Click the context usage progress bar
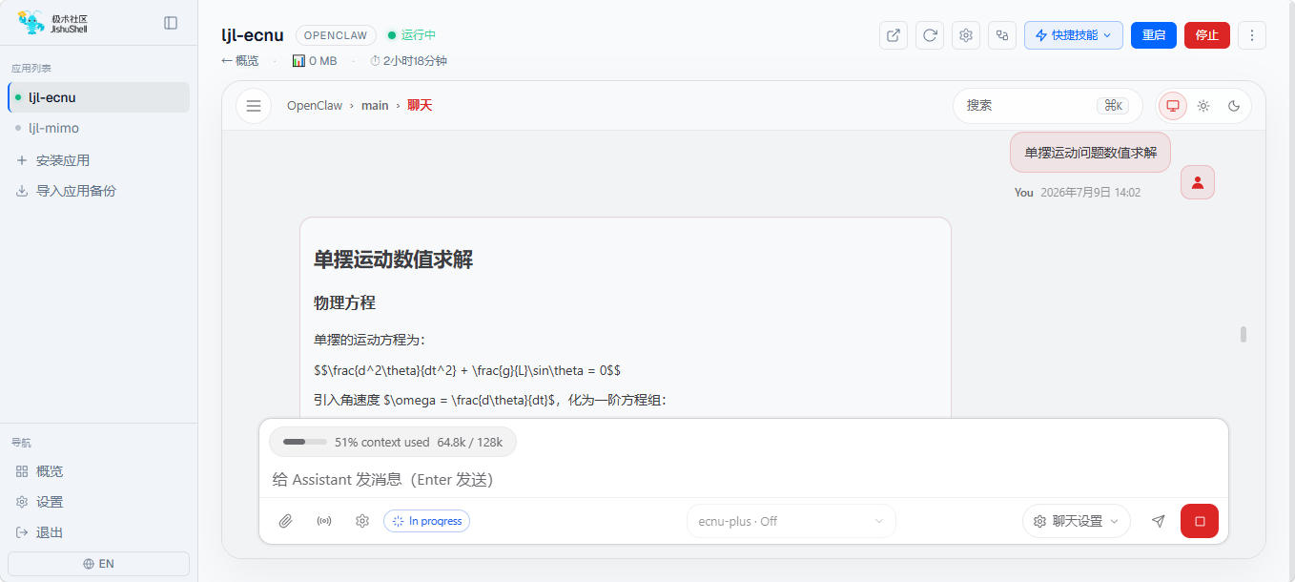 coord(305,442)
